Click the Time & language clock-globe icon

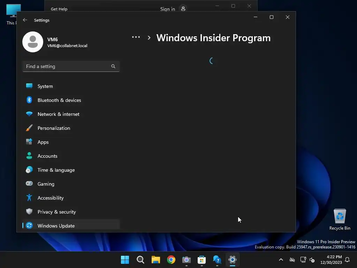pos(29,170)
